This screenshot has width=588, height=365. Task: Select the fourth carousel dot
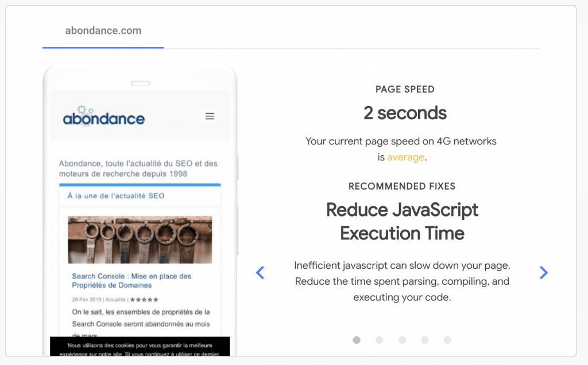pos(424,340)
